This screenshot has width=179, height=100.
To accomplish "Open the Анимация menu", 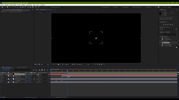I will pos(29,5).
